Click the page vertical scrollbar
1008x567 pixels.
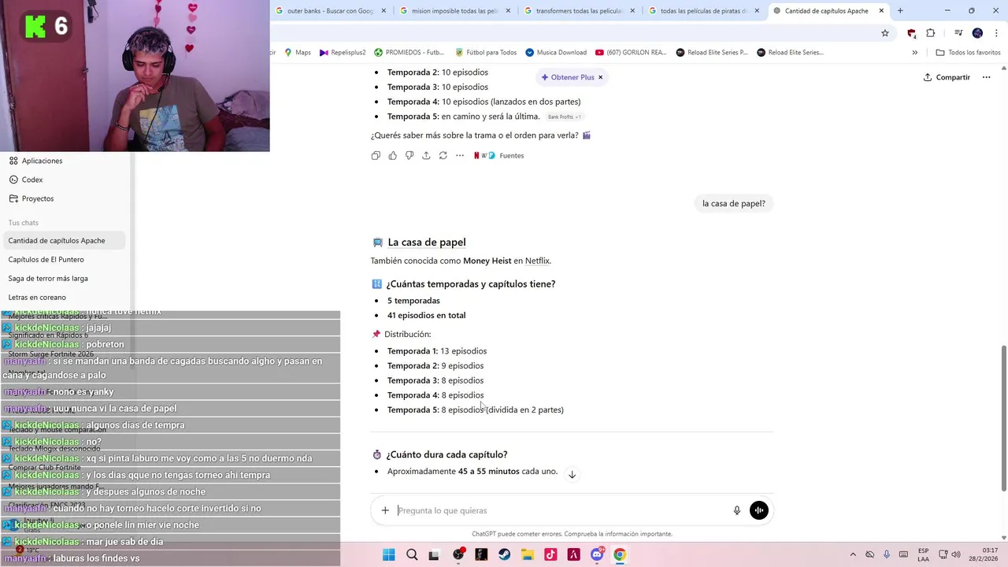(x=1003, y=417)
